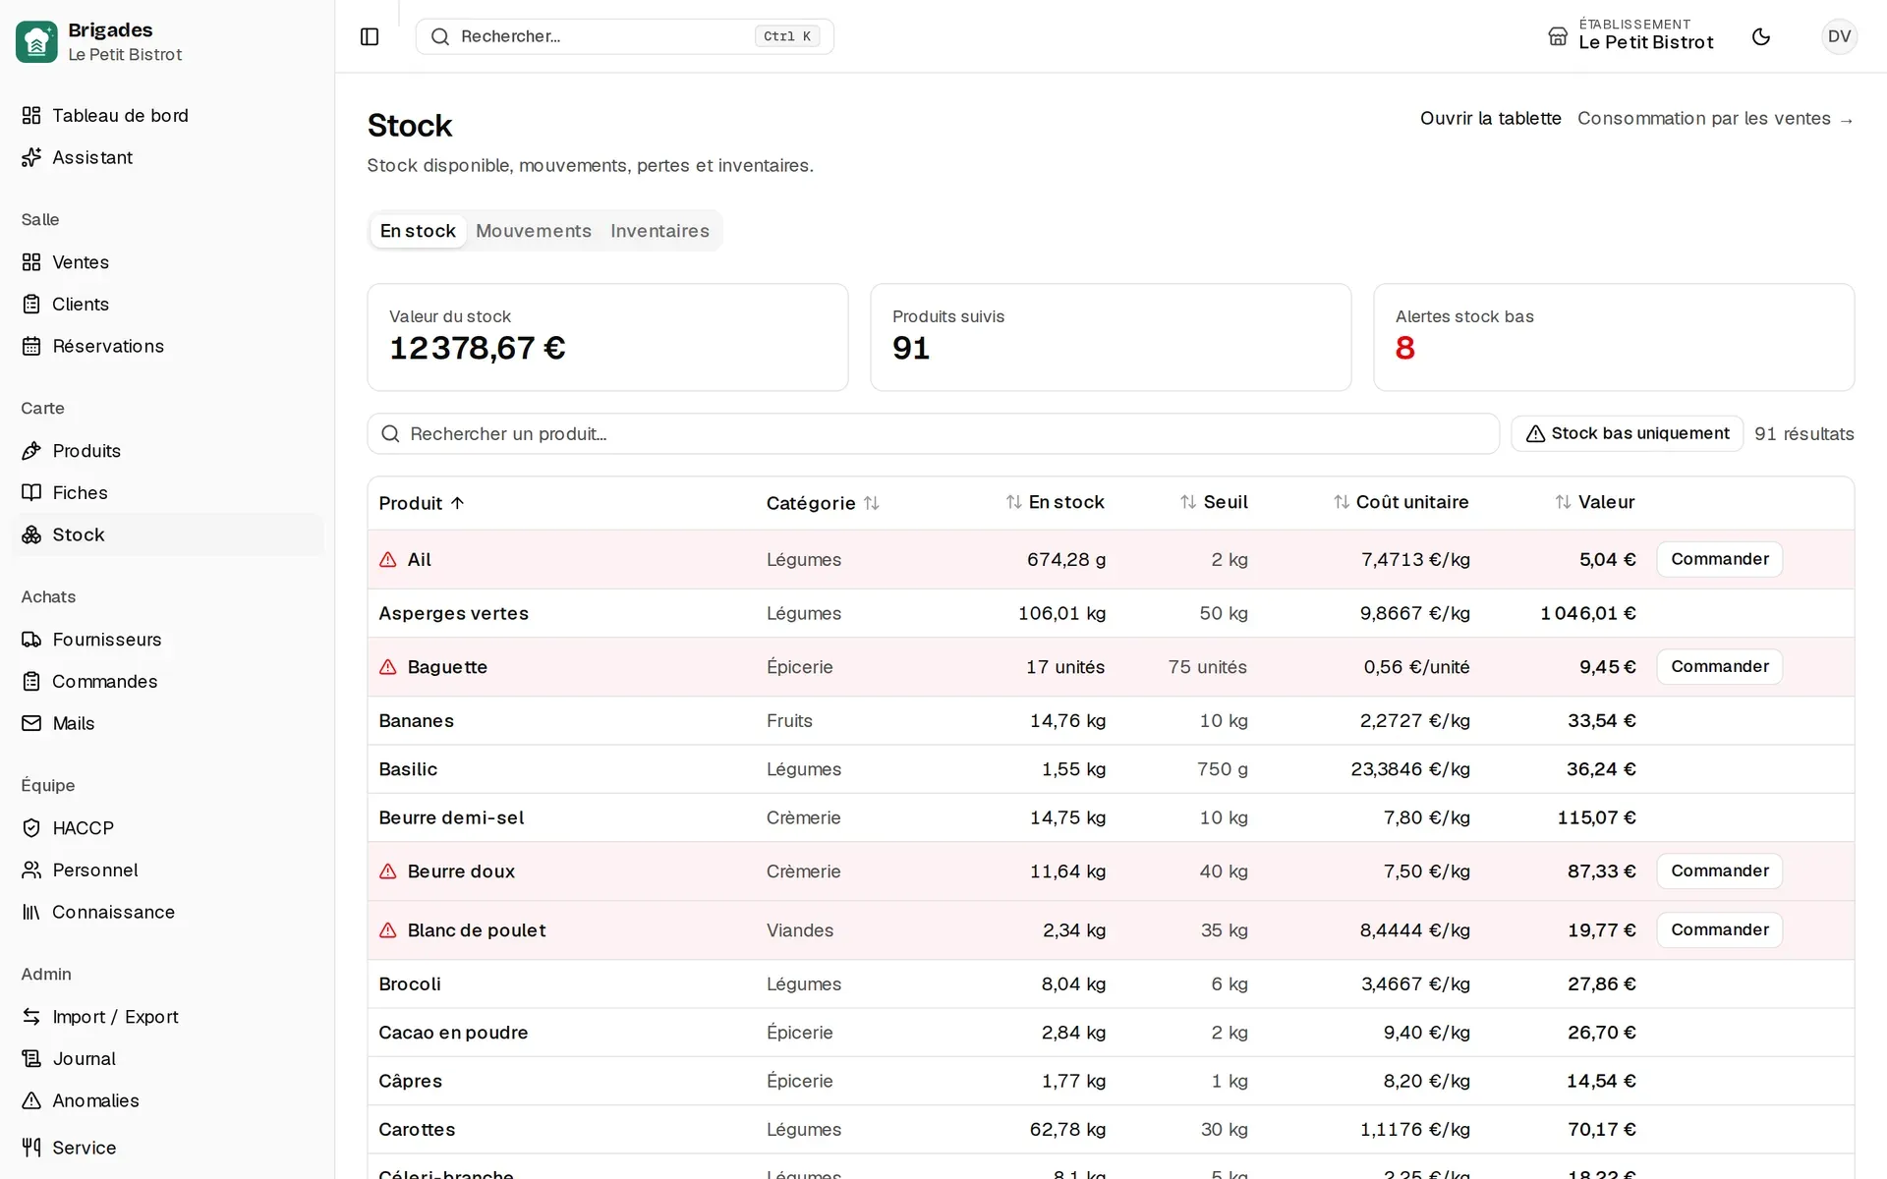Viewport: 1887px width, 1179px height.
Task: Sort table by Produit column
Action: click(421, 503)
